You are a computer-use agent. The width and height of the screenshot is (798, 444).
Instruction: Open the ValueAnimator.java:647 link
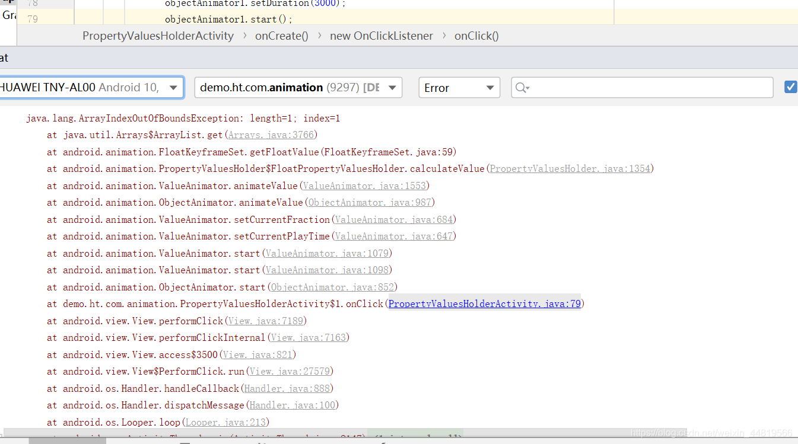coord(394,237)
